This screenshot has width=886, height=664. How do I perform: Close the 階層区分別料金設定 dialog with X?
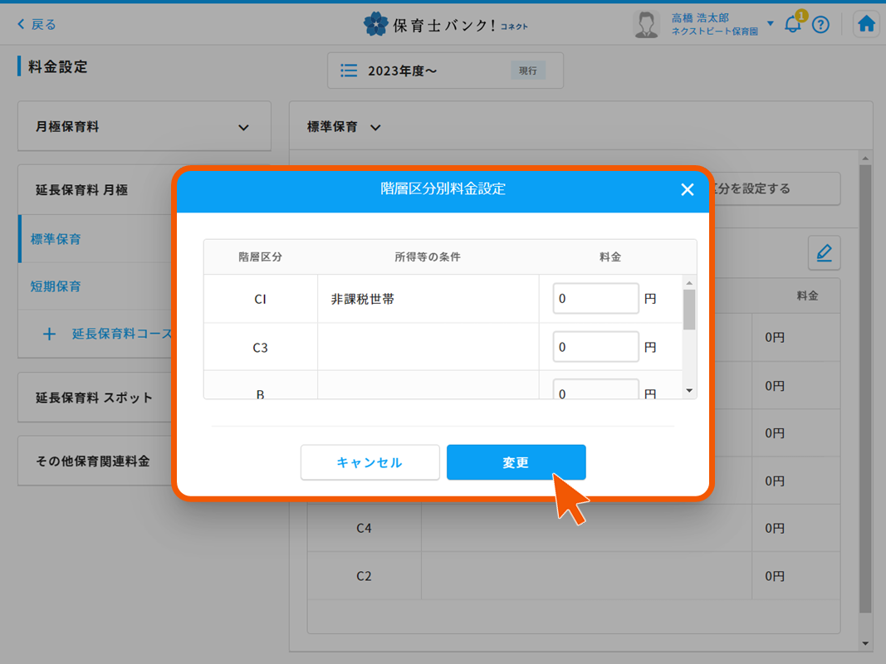tap(687, 189)
